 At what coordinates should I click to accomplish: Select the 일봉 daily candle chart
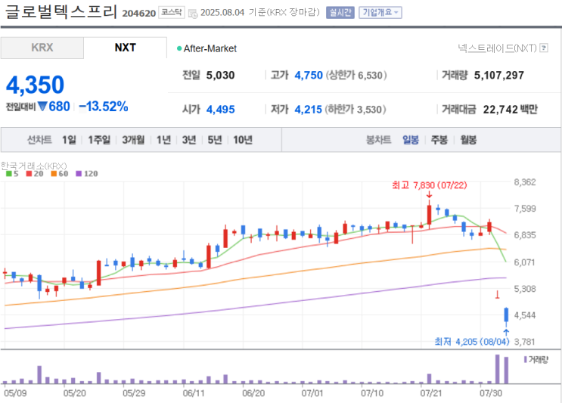(411, 140)
